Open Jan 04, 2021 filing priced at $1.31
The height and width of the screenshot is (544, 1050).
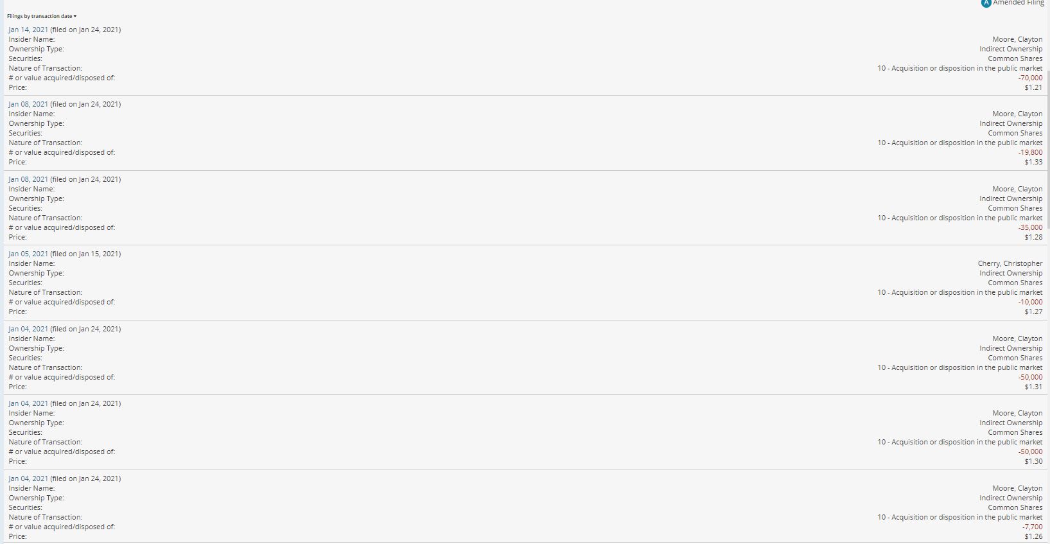[x=28, y=329]
